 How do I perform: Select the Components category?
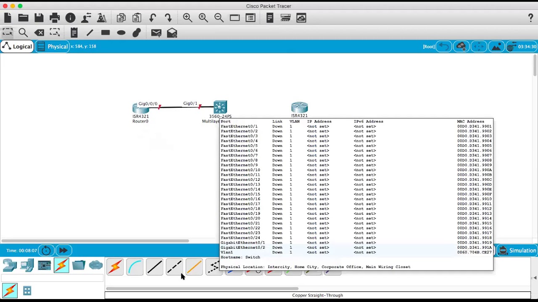coord(44,266)
